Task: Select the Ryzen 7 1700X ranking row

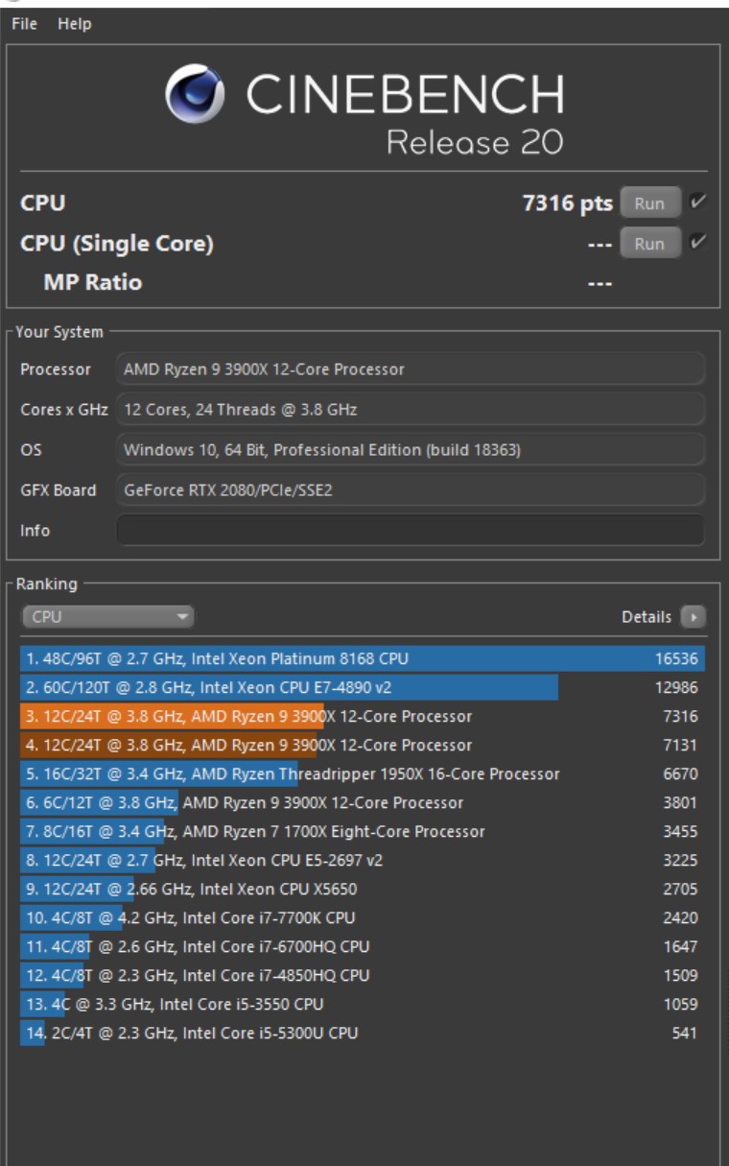Action: pyautogui.click(x=363, y=831)
